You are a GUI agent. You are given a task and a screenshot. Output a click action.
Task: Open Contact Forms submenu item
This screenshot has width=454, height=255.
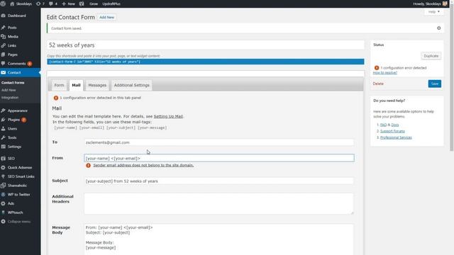click(13, 83)
